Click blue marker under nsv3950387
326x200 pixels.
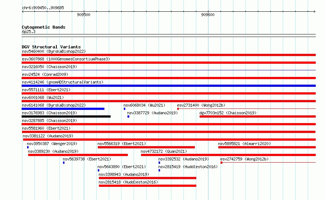[28, 147]
